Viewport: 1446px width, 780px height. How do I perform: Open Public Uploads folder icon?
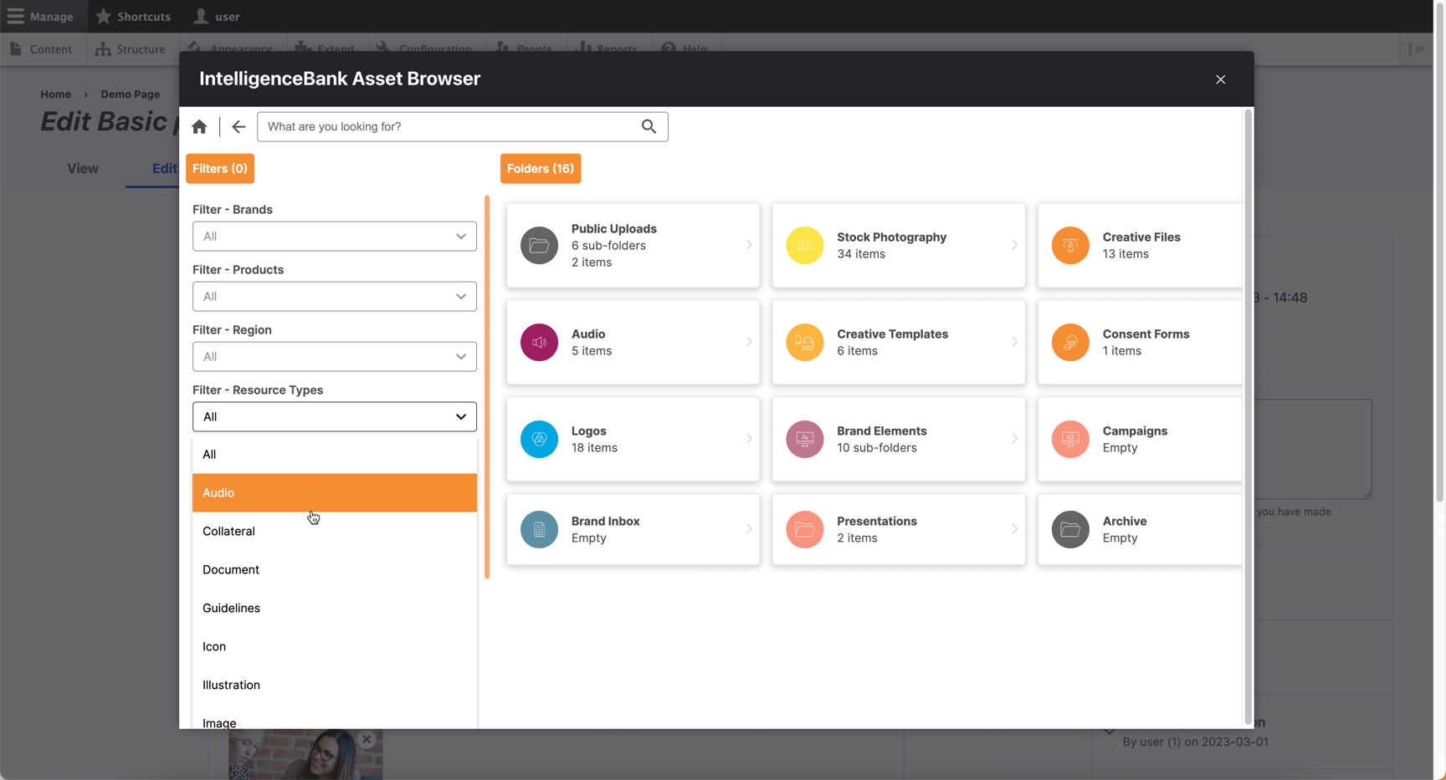click(x=539, y=245)
